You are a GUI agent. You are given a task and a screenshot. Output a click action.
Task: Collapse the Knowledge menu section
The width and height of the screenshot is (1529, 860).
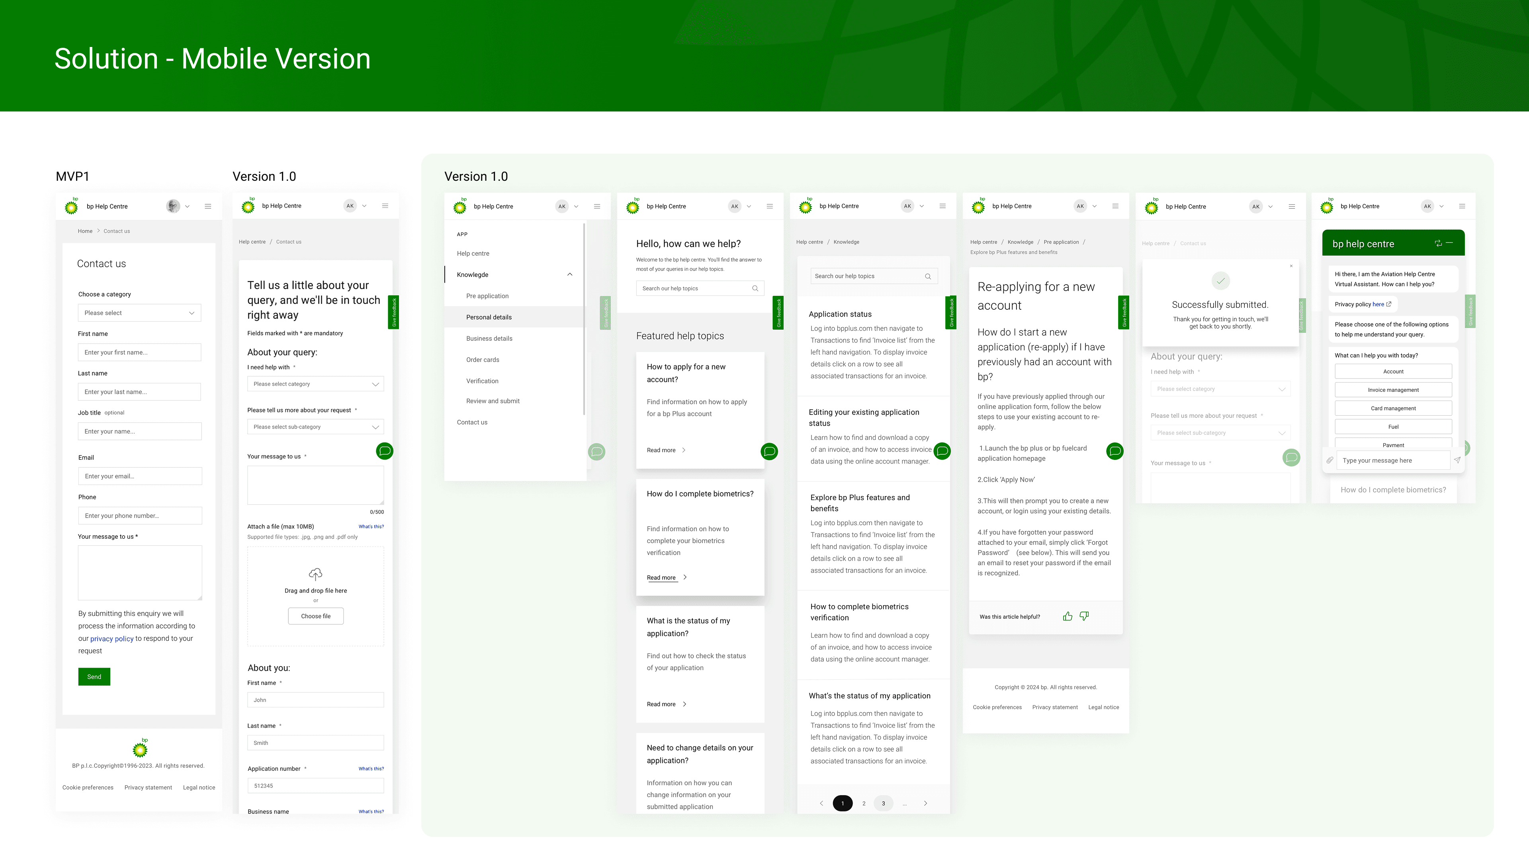[570, 274]
